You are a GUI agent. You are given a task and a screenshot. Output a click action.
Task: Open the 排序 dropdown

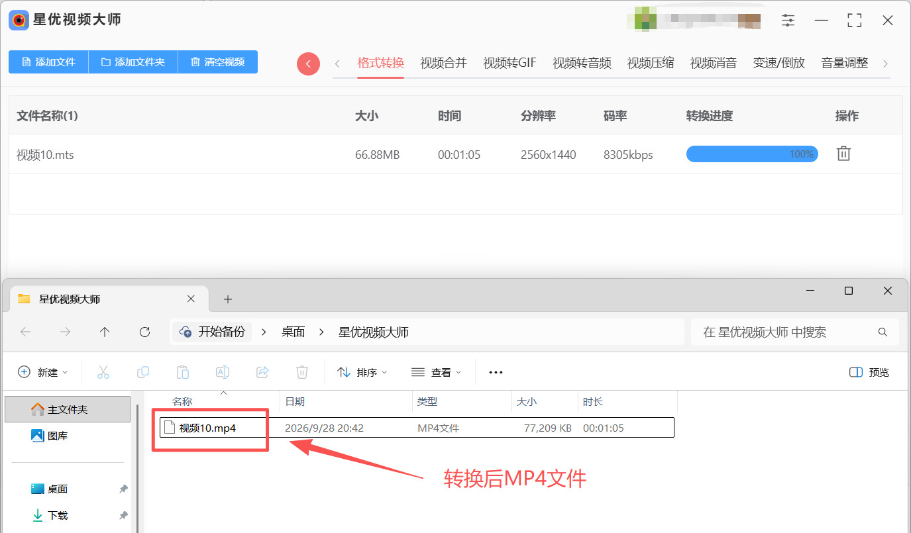362,373
